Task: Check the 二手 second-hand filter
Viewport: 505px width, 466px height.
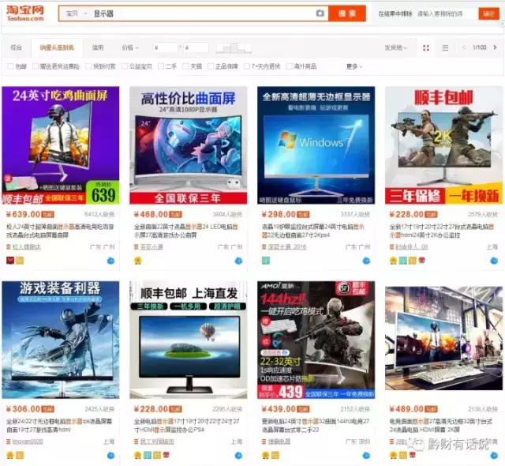Action: (161, 66)
